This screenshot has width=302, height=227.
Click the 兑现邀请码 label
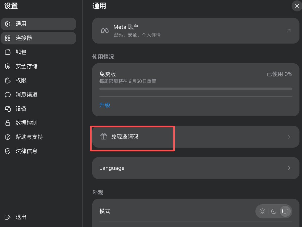pos(125,137)
